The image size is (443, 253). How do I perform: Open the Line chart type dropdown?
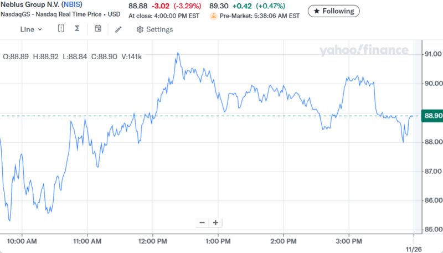click(31, 29)
